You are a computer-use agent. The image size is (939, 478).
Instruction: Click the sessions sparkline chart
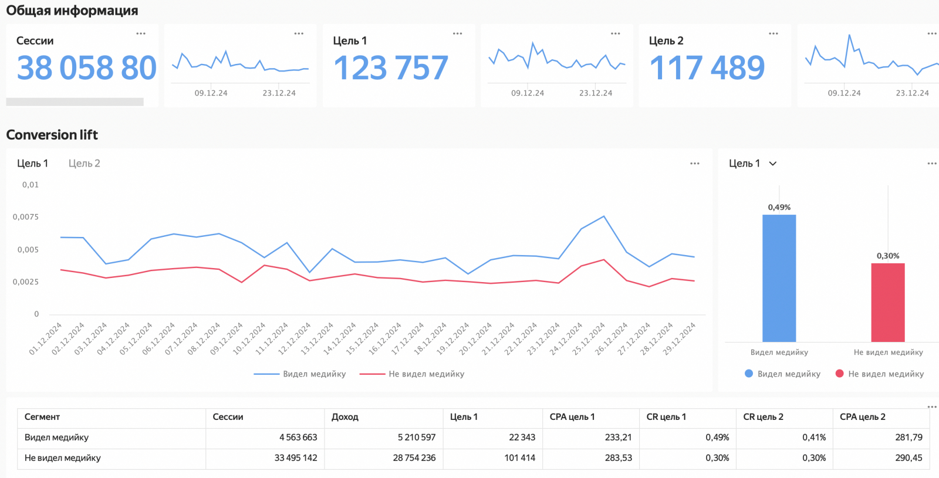tap(240, 63)
